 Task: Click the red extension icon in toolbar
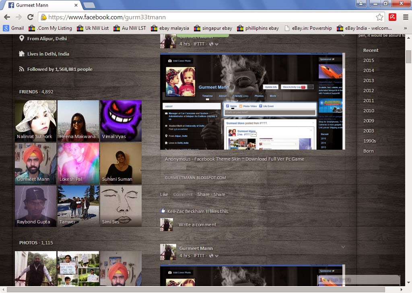393,17
